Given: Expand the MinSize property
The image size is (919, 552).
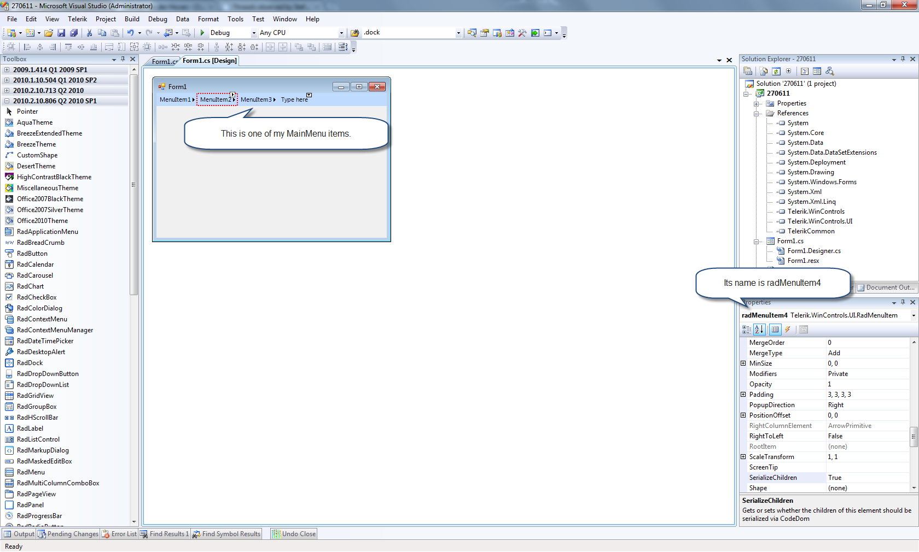Looking at the screenshot, I should 743,363.
